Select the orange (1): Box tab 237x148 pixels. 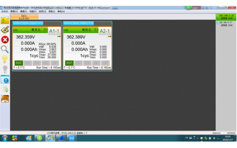point(24,17)
